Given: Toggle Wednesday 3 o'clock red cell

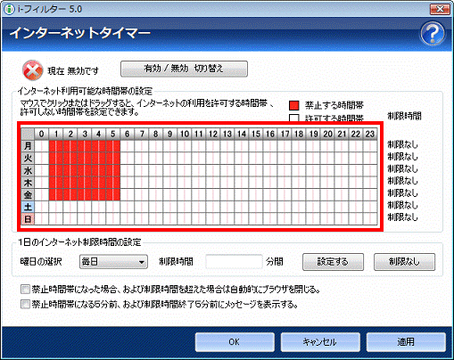Looking at the screenshot, I should 85,170.
